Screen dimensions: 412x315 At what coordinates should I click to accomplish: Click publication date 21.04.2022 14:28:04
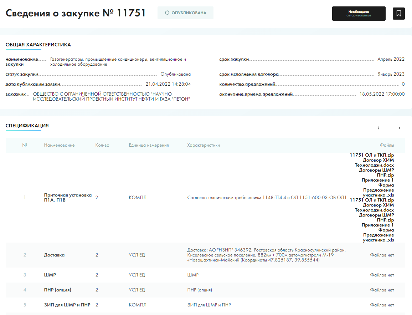click(168, 84)
